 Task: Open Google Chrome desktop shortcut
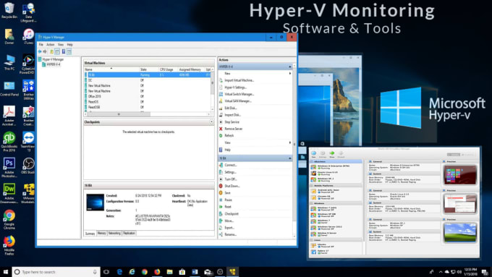click(x=9, y=219)
